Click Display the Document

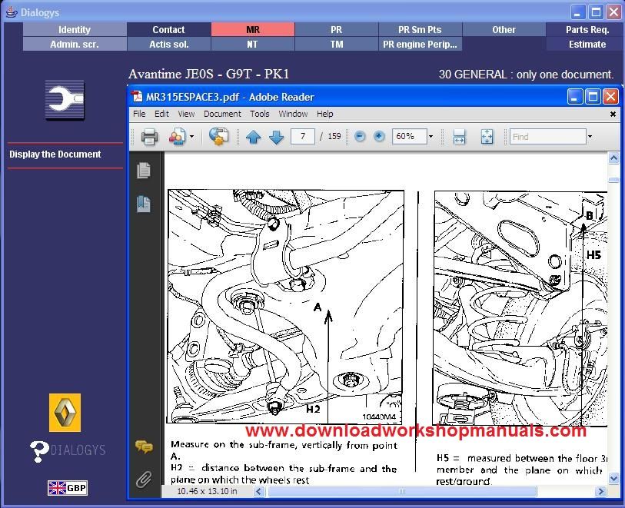coord(55,154)
